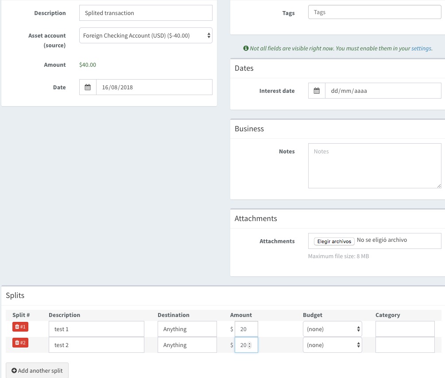Open the calendar icon beside the Date field

click(x=87, y=87)
